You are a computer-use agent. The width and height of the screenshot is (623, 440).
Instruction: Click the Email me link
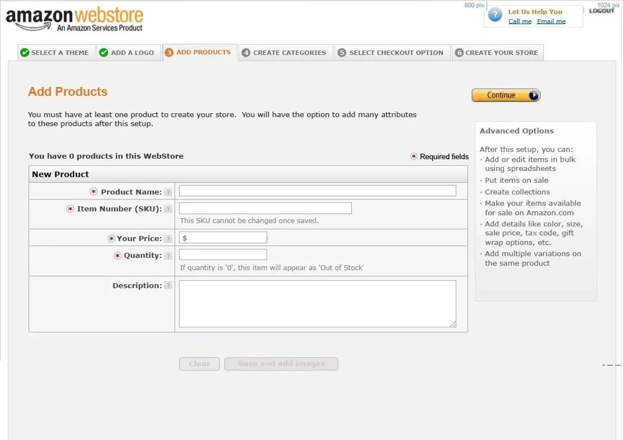[551, 21]
